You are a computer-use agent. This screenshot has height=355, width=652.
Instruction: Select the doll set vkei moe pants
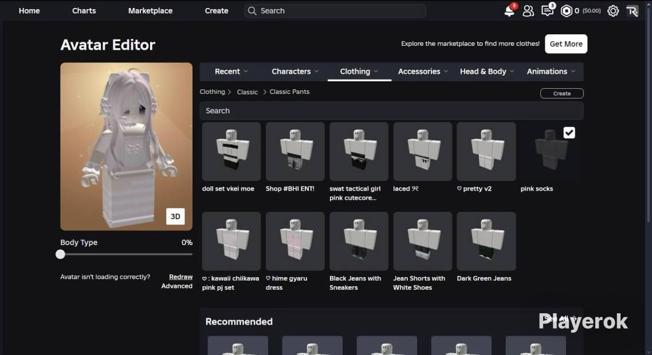(231, 151)
